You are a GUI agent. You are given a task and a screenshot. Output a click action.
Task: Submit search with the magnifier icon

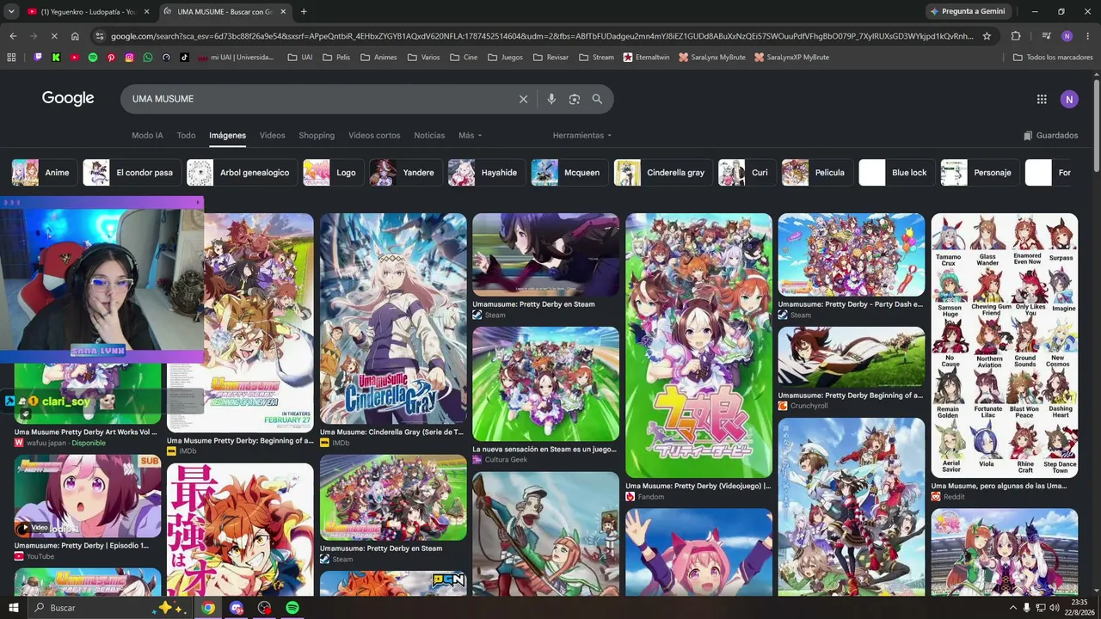(597, 99)
